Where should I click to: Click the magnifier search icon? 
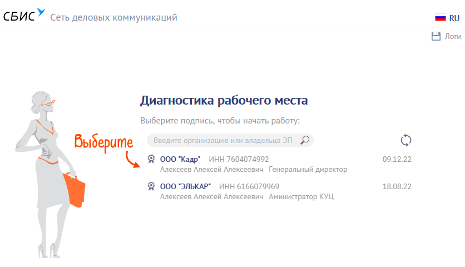coord(305,140)
